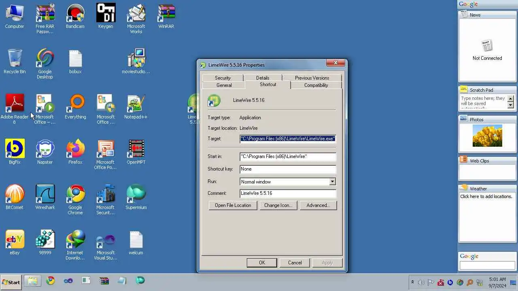Switch to the Security tab
The image size is (518, 291).
coord(223,78)
